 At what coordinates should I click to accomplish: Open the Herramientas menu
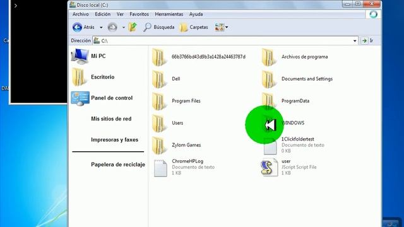click(169, 14)
